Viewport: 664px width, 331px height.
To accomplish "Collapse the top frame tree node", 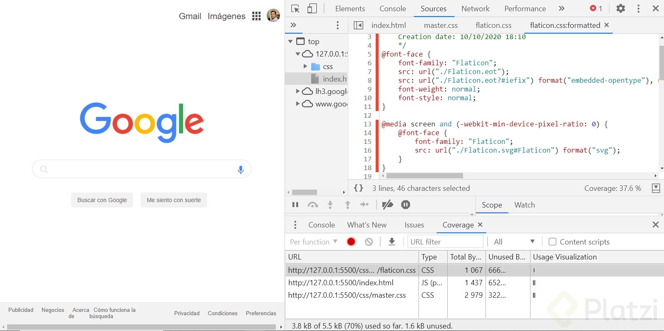I will [x=290, y=42].
